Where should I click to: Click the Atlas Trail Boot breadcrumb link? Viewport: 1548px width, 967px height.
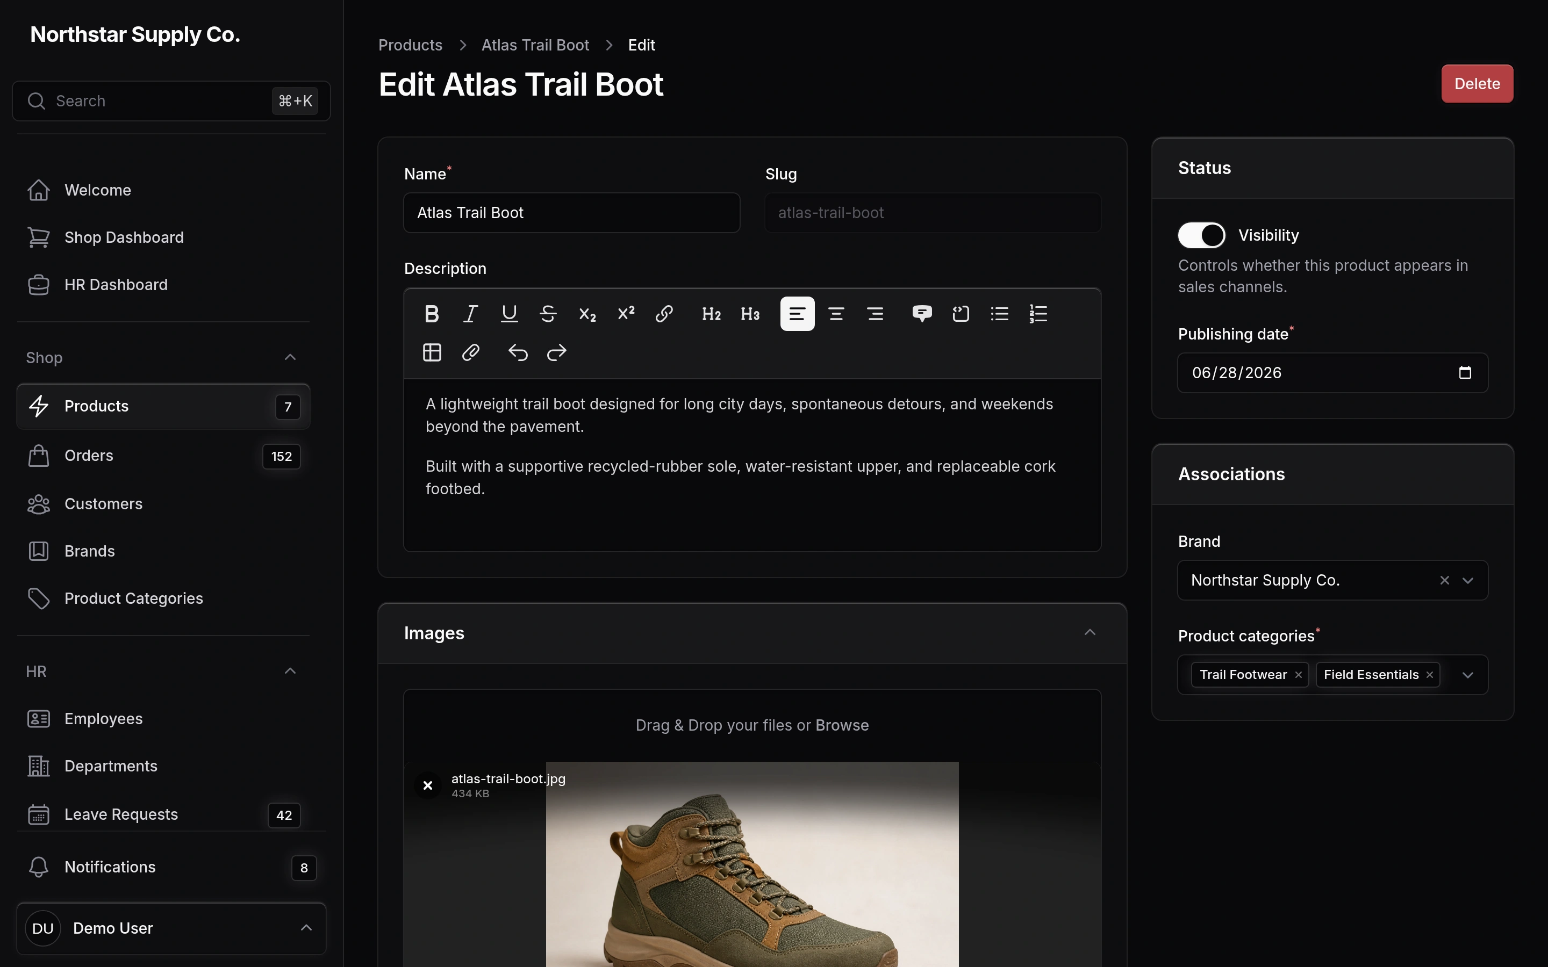pyautogui.click(x=535, y=45)
